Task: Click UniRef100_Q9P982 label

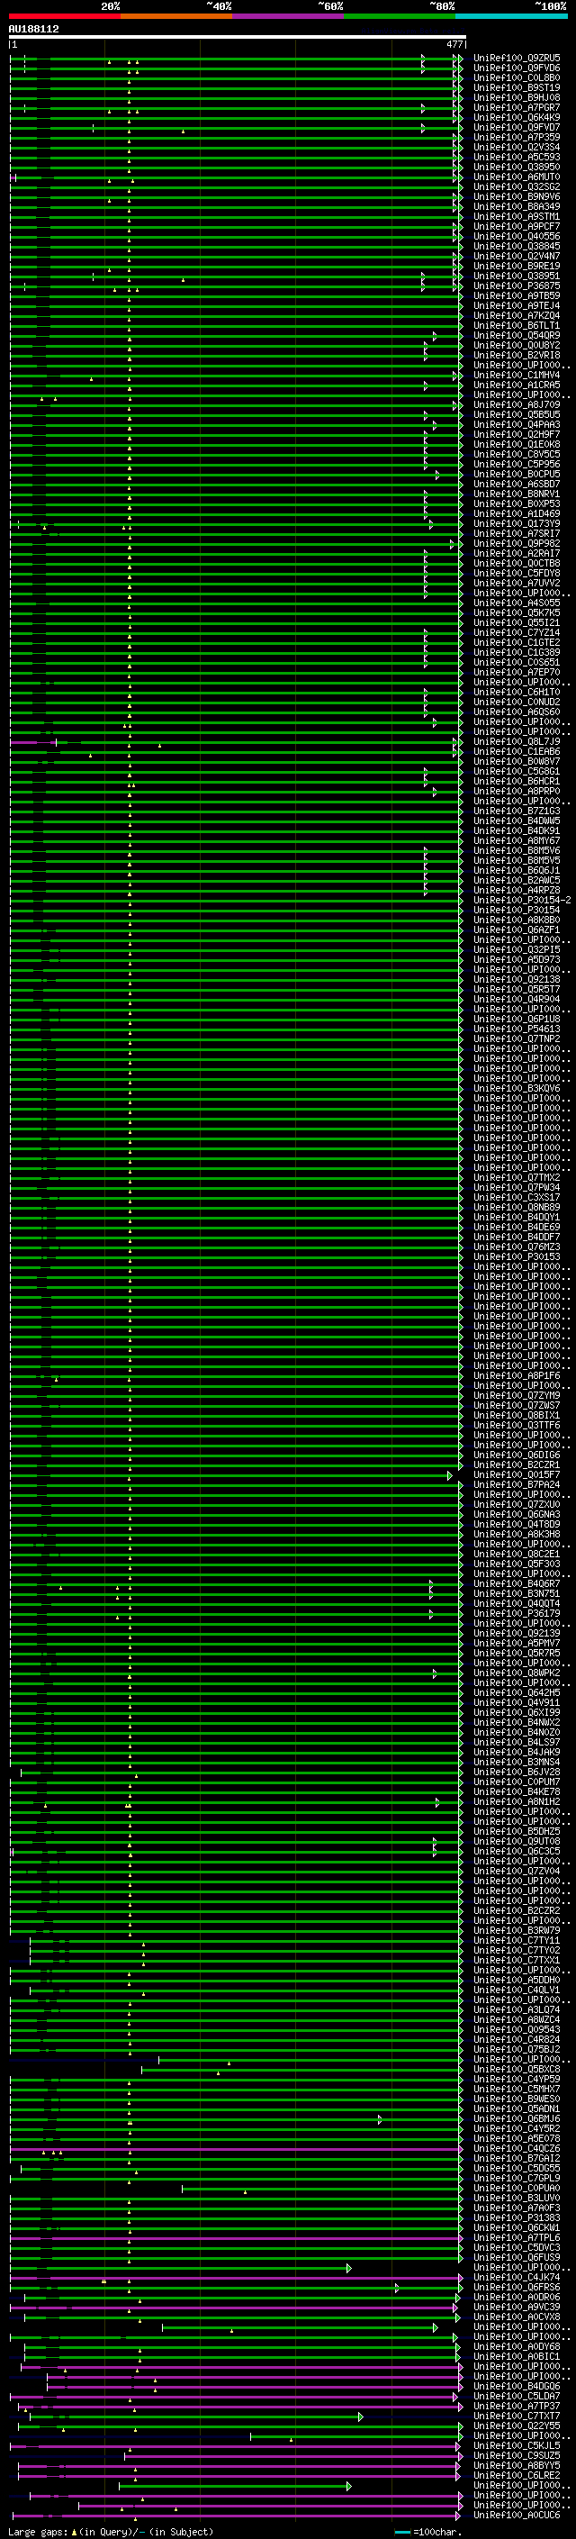Action: click(x=517, y=543)
